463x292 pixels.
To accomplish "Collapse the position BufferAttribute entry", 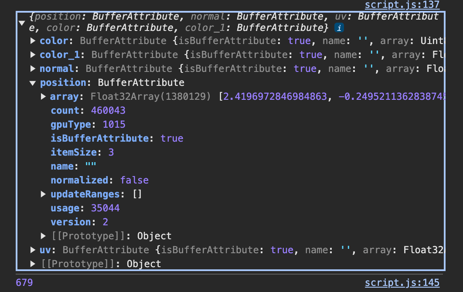I will click(33, 83).
